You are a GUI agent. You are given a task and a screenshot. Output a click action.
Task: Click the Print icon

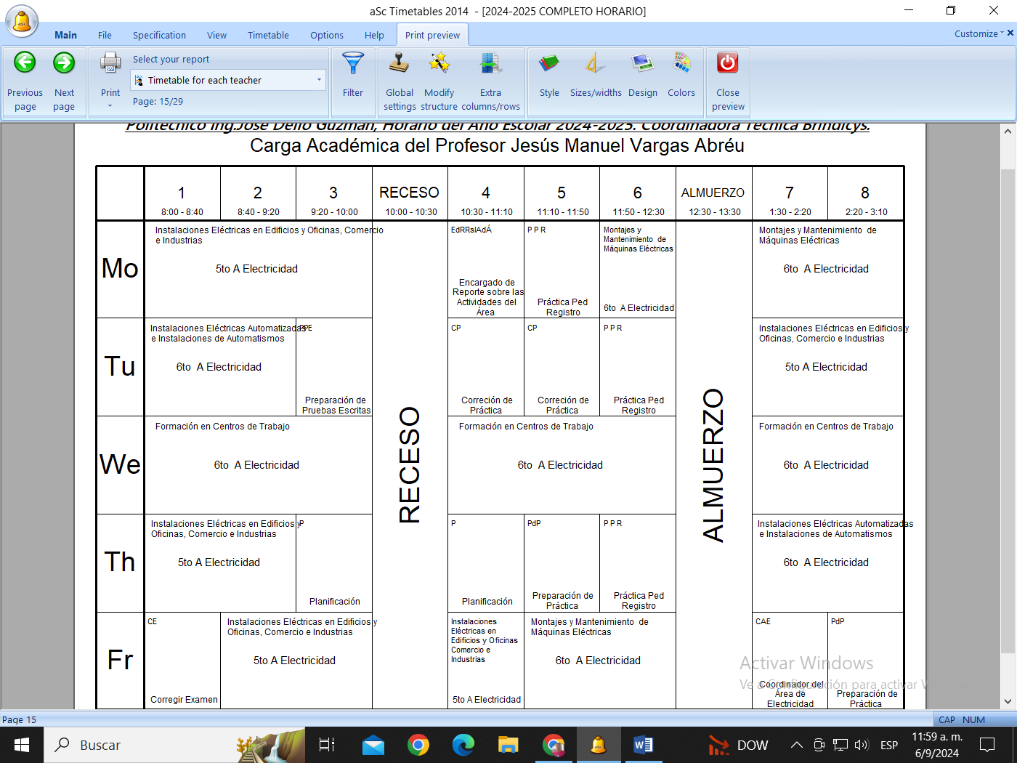click(110, 63)
